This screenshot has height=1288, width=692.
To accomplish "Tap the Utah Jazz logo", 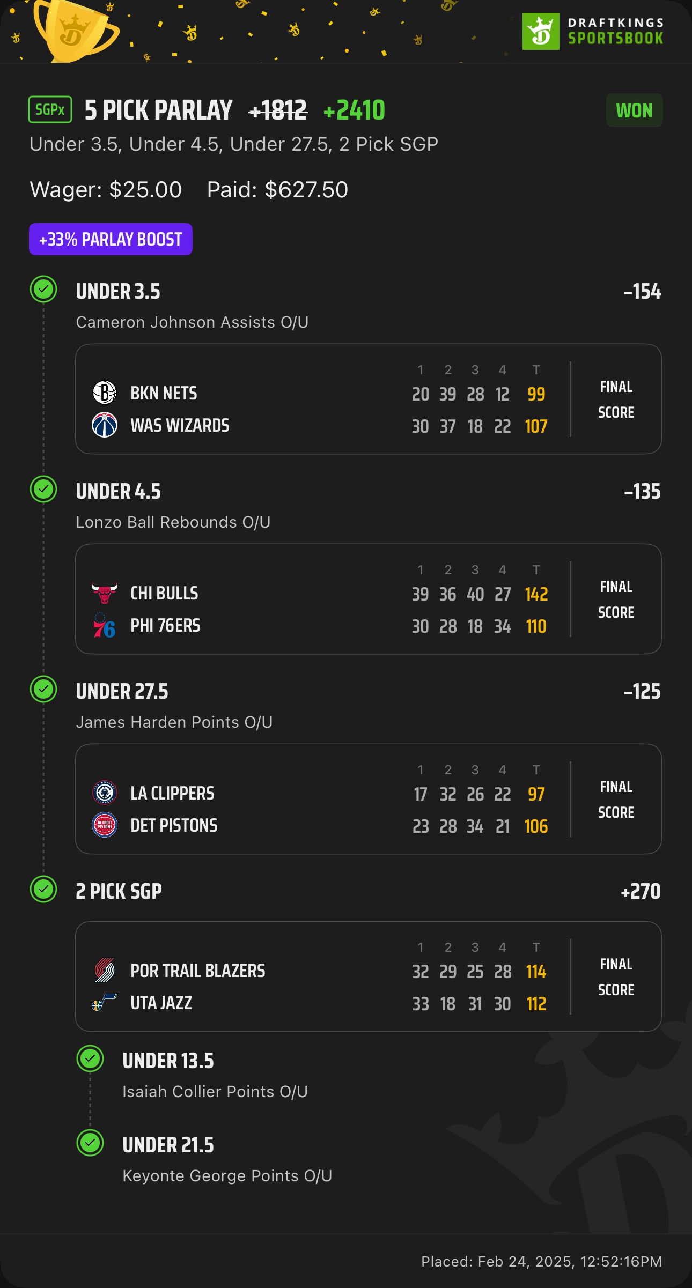I will (105, 1002).
